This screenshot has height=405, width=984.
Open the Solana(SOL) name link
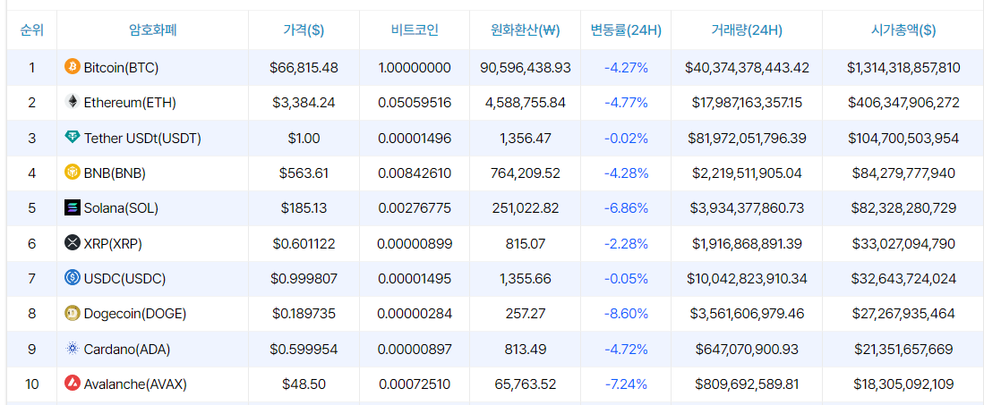click(121, 208)
